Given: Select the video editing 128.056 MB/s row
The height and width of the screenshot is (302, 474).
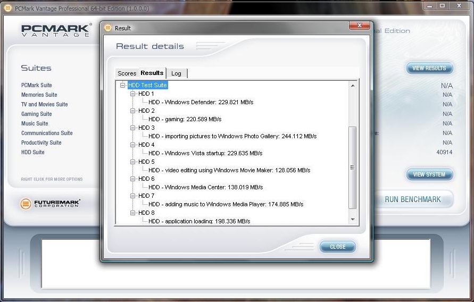Looking at the screenshot, I should tap(229, 170).
